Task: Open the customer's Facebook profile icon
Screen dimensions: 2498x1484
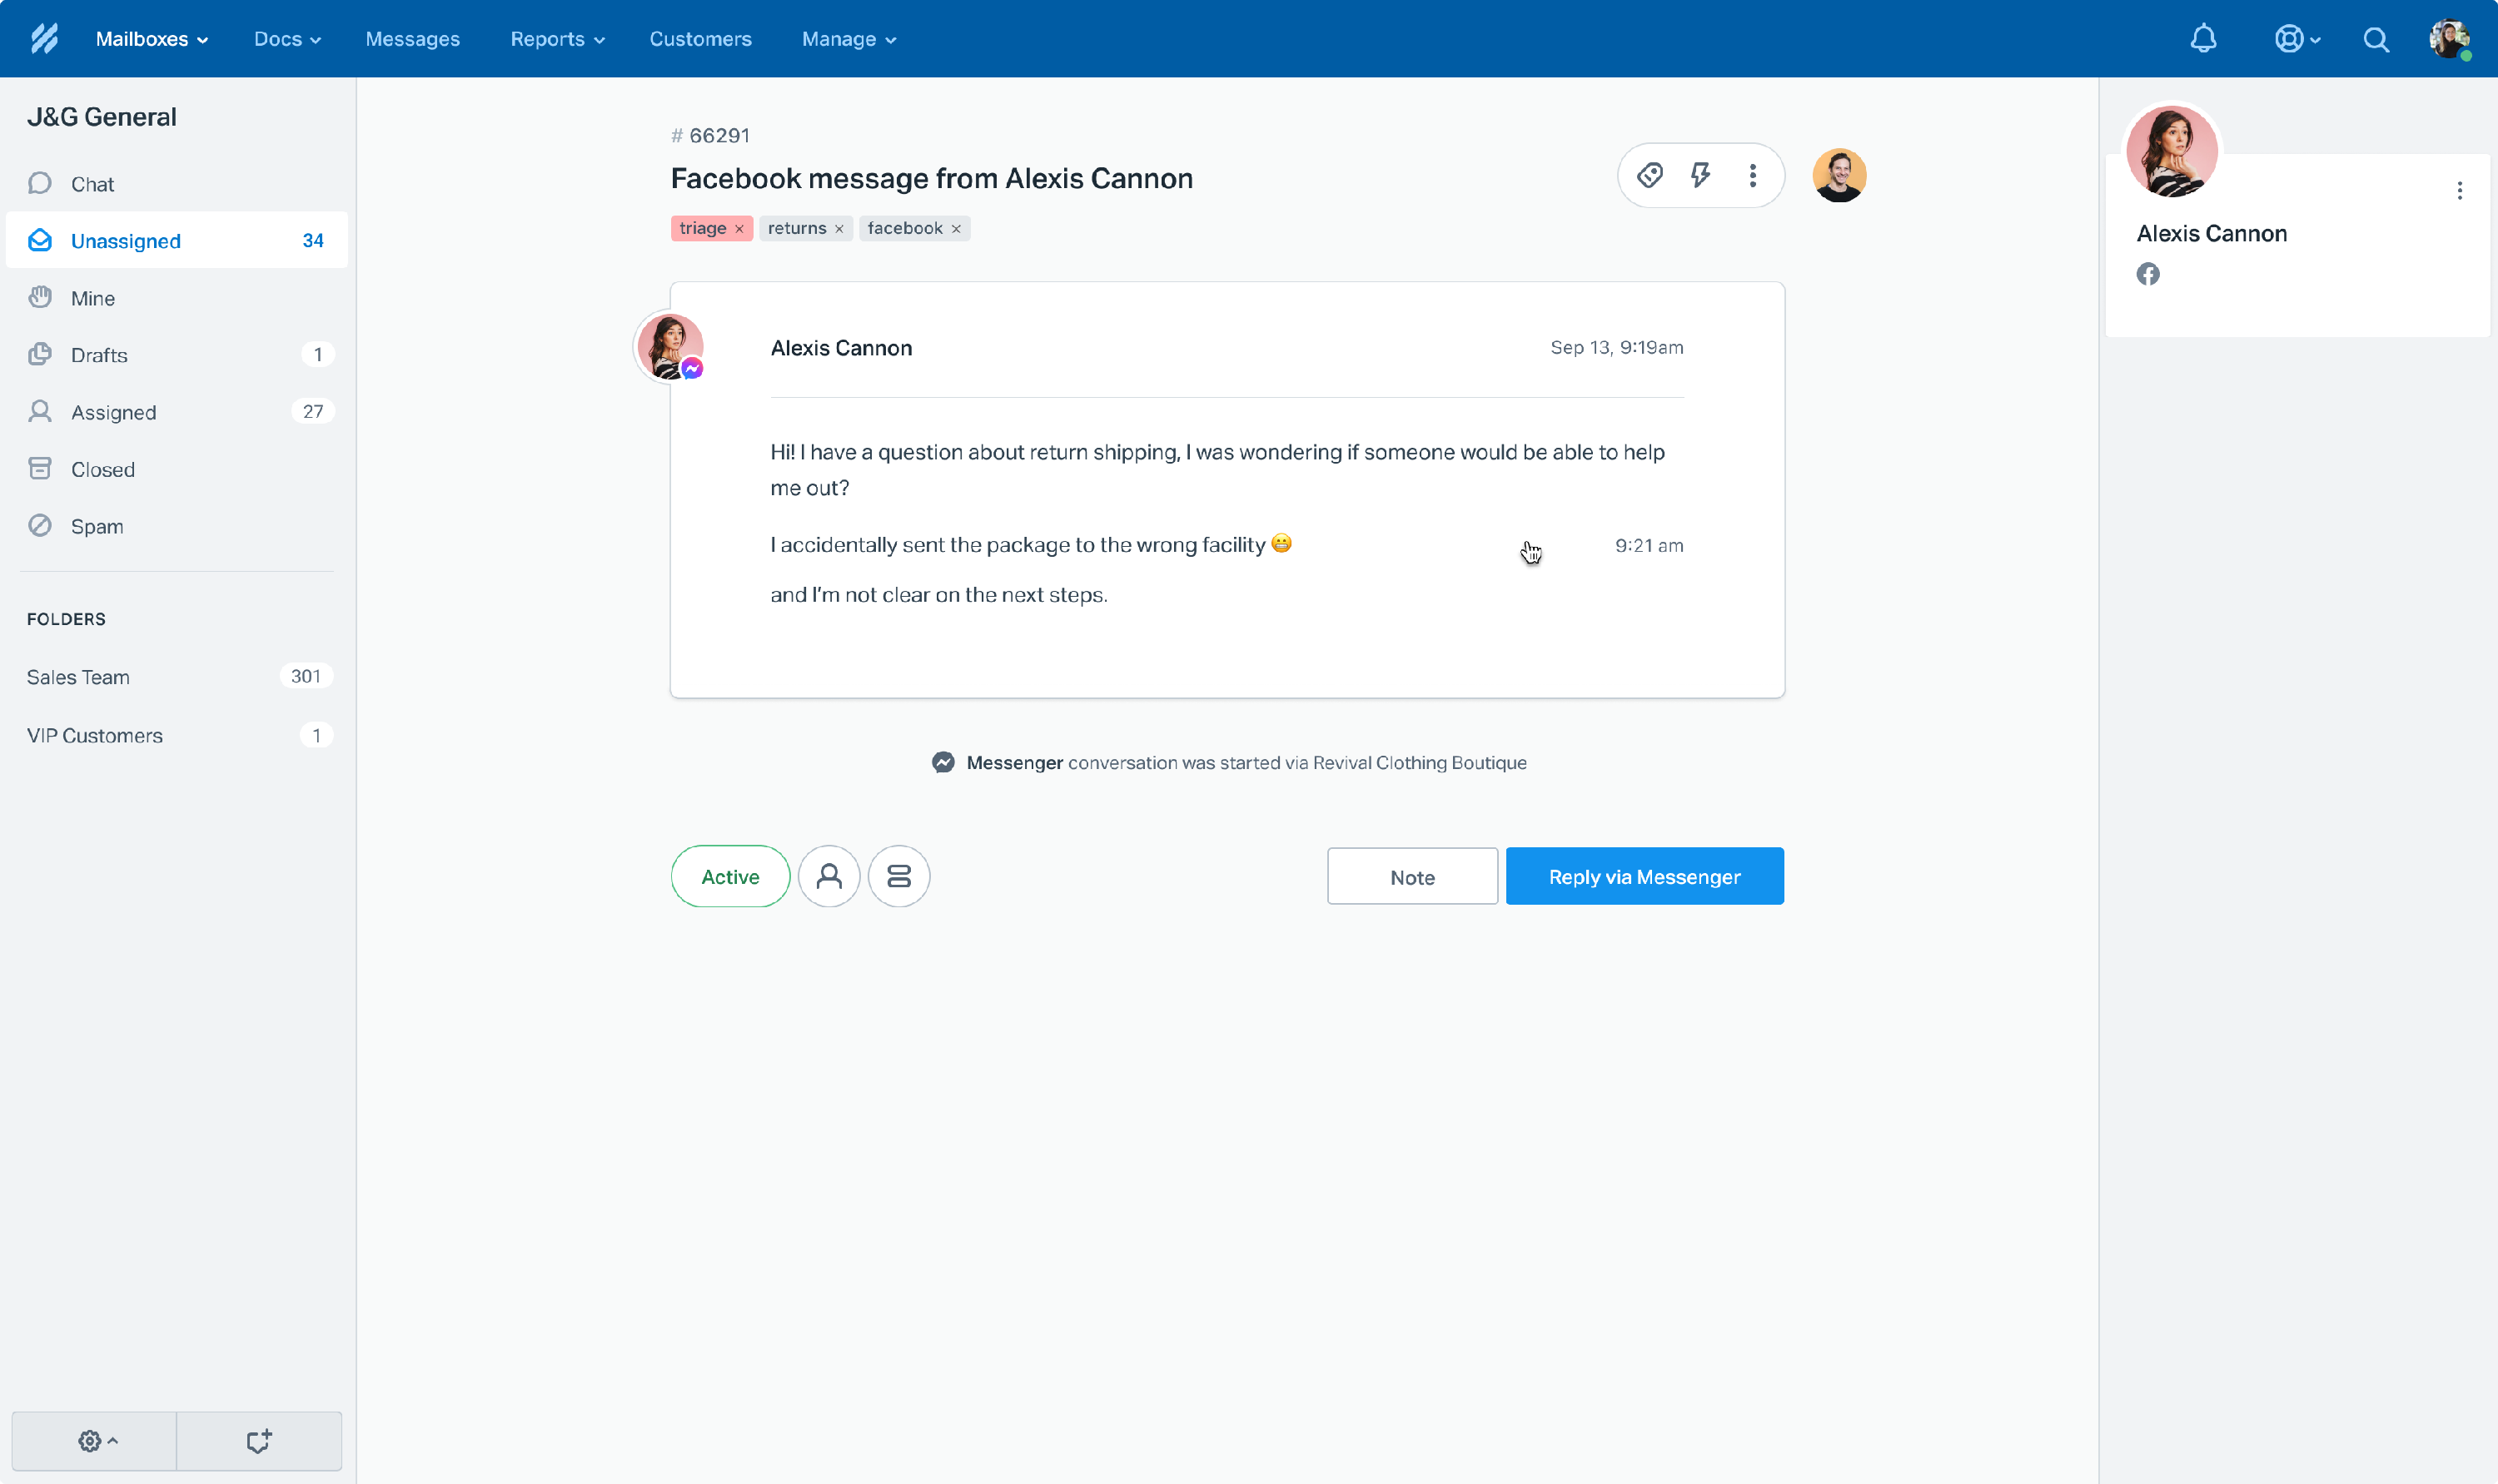Action: coord(2147,274)
